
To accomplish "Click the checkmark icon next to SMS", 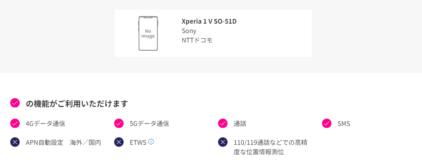I will pyautogui.click(x=326, y=124).
